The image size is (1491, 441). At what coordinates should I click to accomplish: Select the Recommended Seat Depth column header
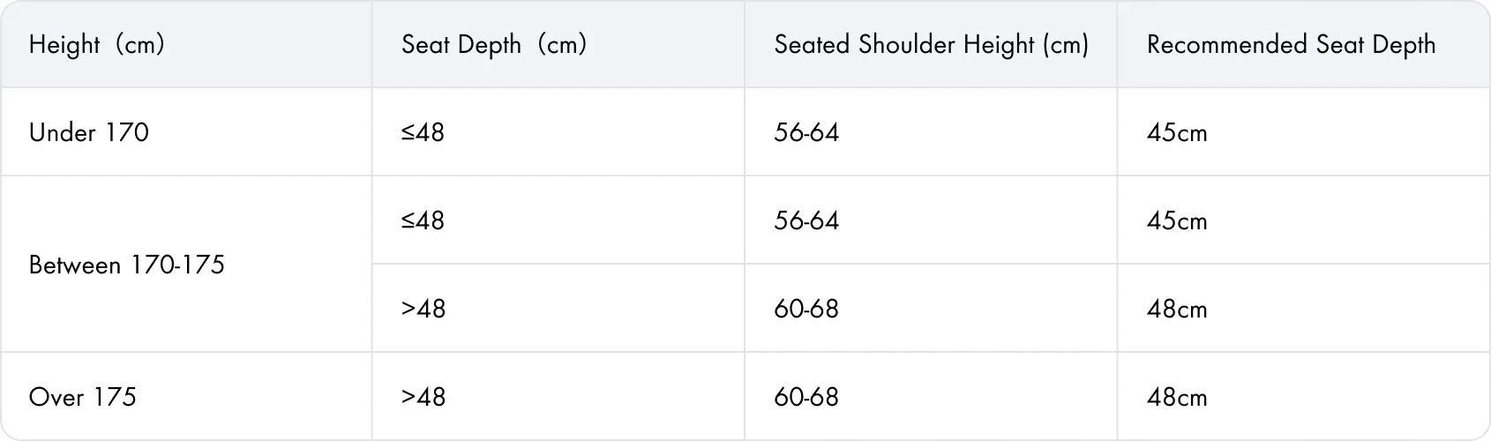pyautogui.click(x=1291, y=44)
